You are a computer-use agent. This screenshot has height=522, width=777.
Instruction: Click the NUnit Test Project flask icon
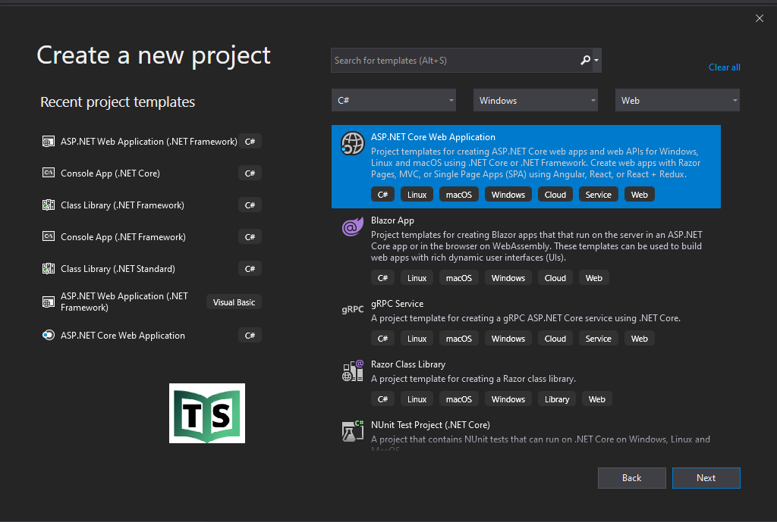352,431
